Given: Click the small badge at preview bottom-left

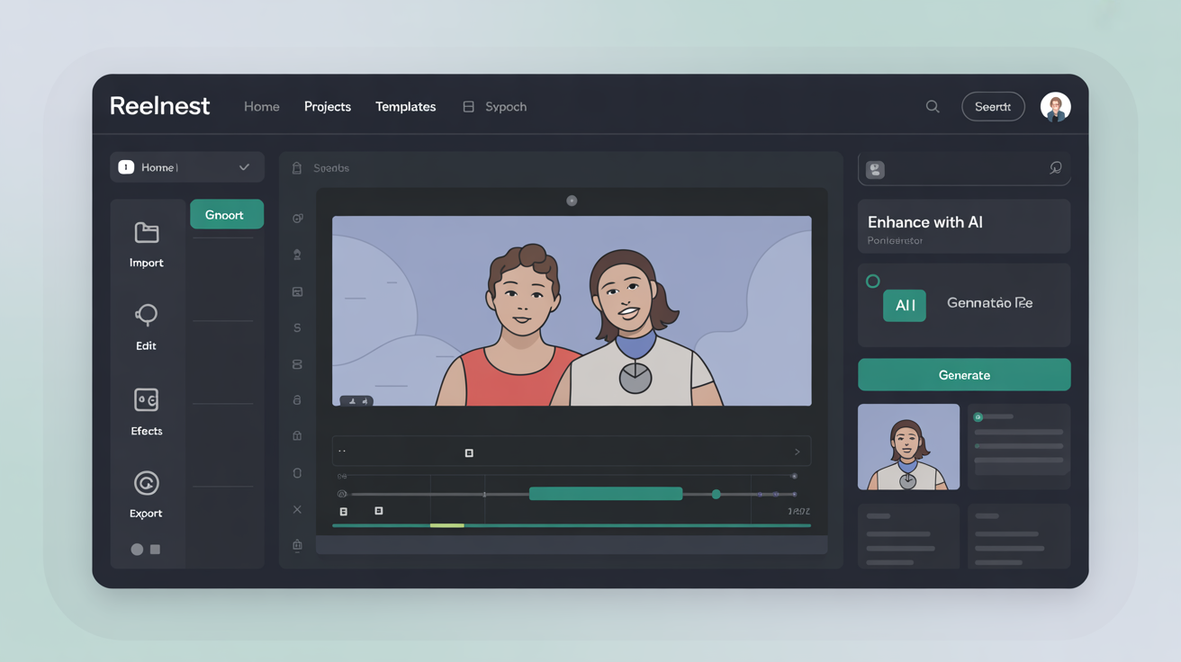Looking at the screenshot, I should click(x=356, y=401).
